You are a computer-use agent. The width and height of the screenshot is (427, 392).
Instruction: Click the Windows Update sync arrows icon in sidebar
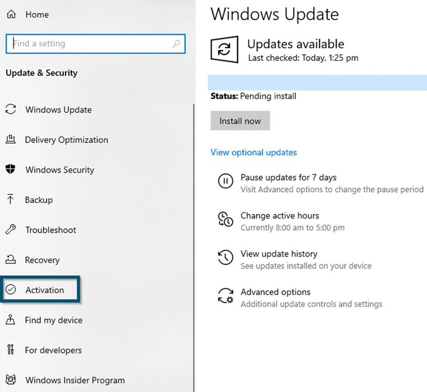click(x=11, y=109)
